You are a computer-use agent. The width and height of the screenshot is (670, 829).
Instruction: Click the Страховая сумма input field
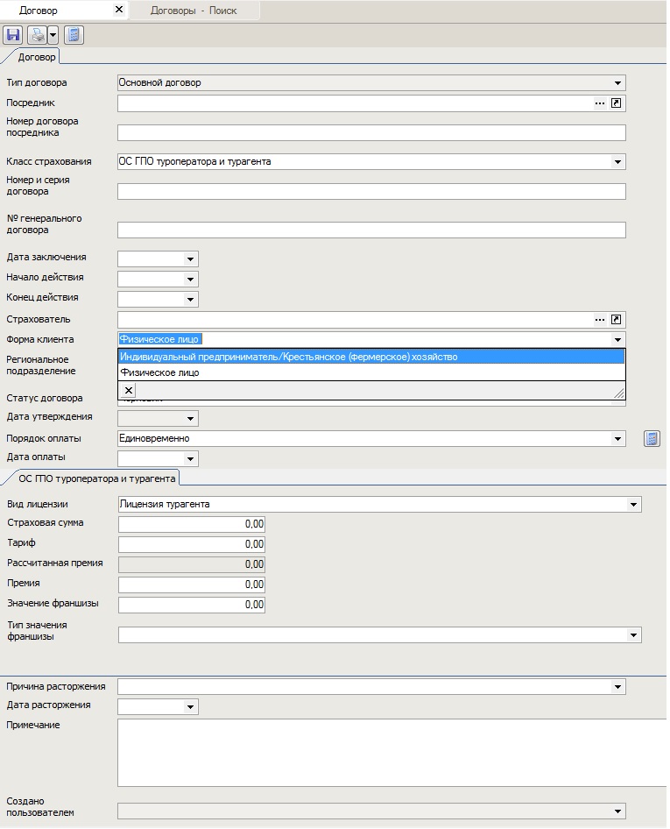pyautogui.click(x=191, y=524)
